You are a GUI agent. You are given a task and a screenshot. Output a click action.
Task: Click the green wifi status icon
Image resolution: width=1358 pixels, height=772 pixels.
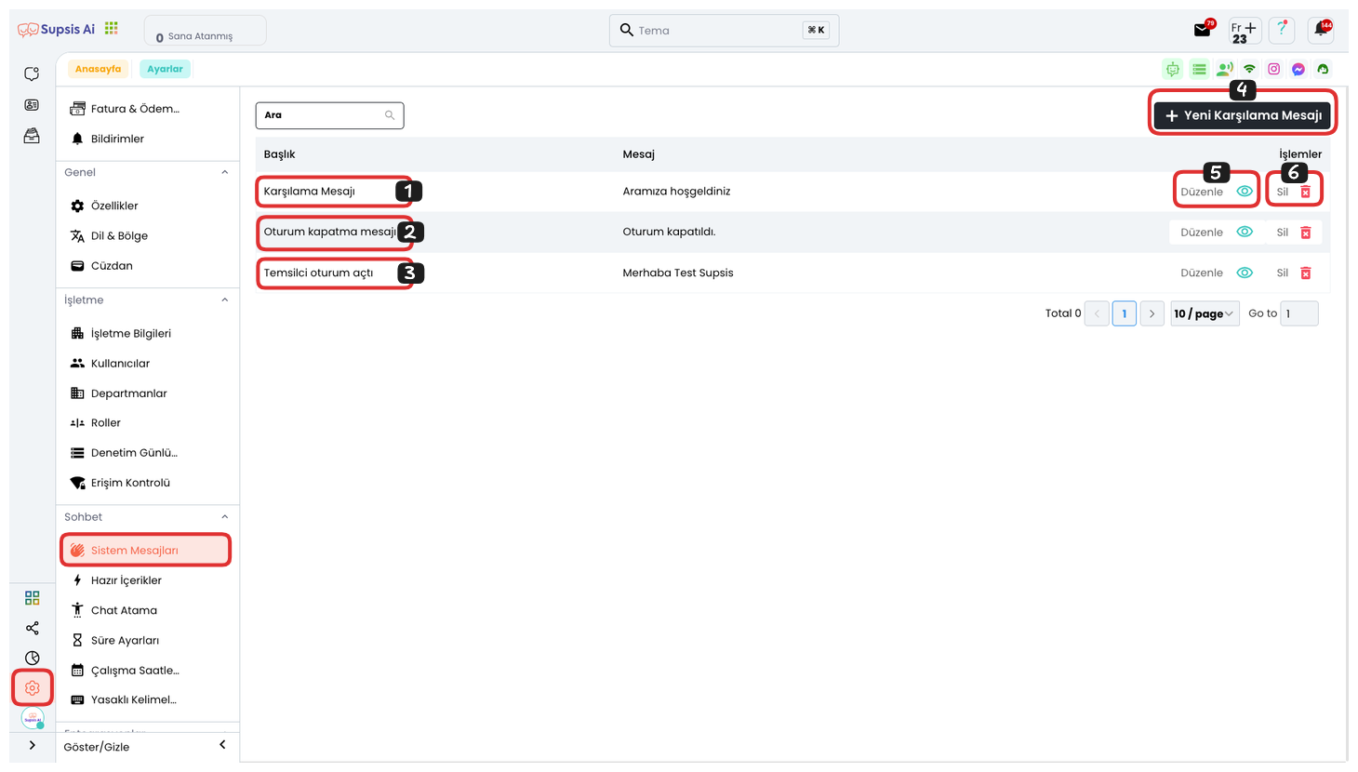[x=1249, y=69]
